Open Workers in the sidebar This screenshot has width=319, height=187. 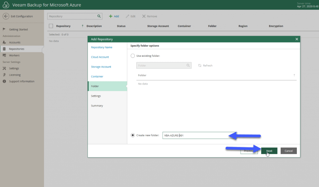click(14, 55)
